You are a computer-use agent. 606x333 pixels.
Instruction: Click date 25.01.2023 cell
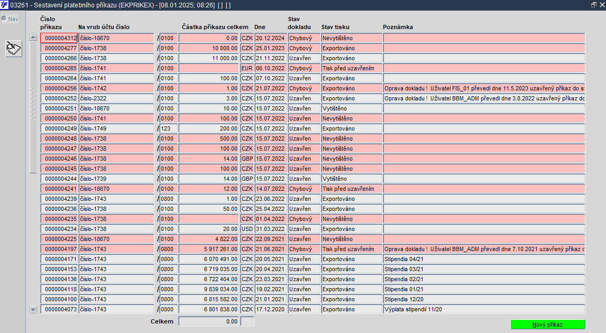(x=271, y=48)
